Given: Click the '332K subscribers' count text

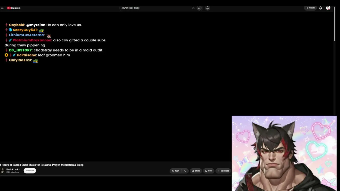Looking at the screenshot, I should pyautogui.click(x=12, y=172).
